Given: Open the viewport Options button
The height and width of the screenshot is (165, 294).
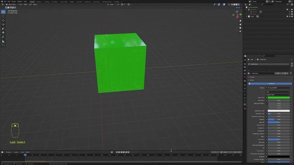Looking at the screenshot, I should tap(238, 8).
